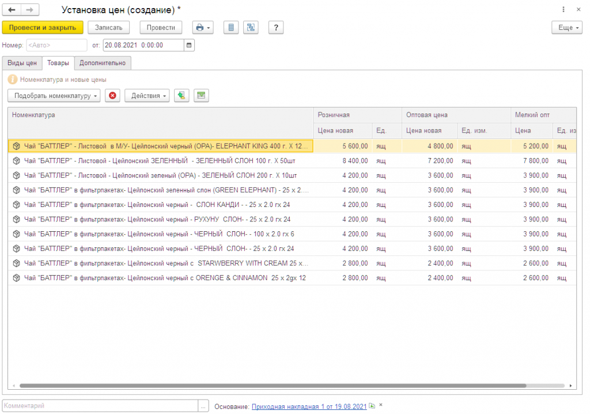Click item icon of РУХУНУ СЛОН row
The width and height of the screenshot is (590, 414).
16,219
